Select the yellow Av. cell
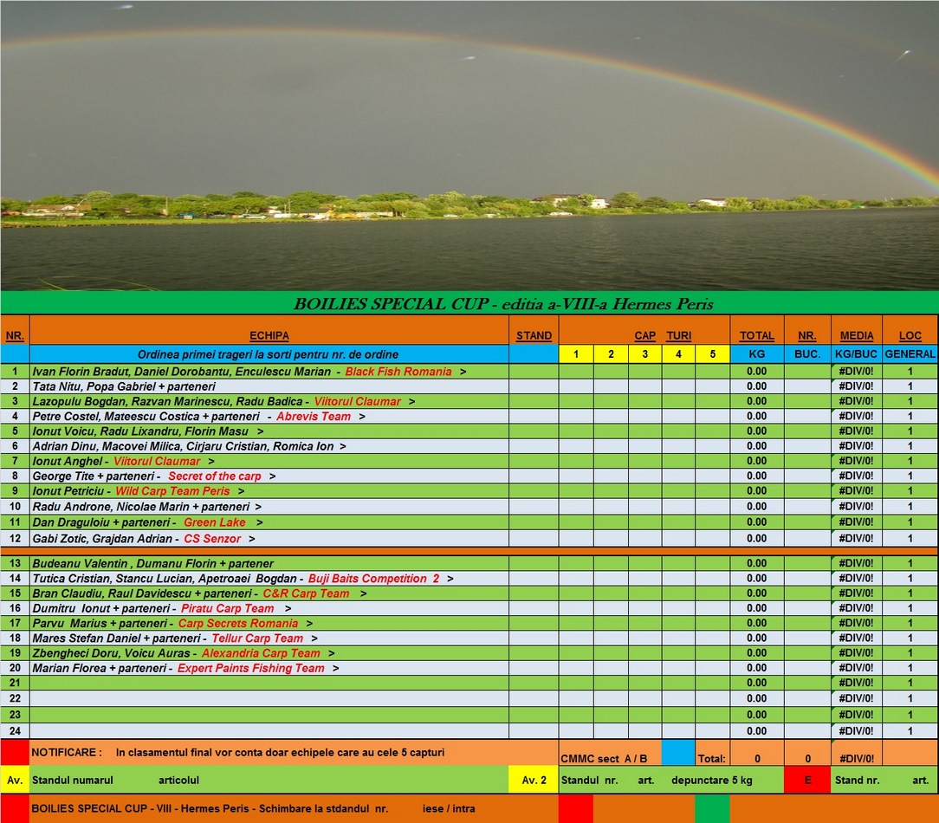This screenshot has height=823, width=939. coord(15,780)
